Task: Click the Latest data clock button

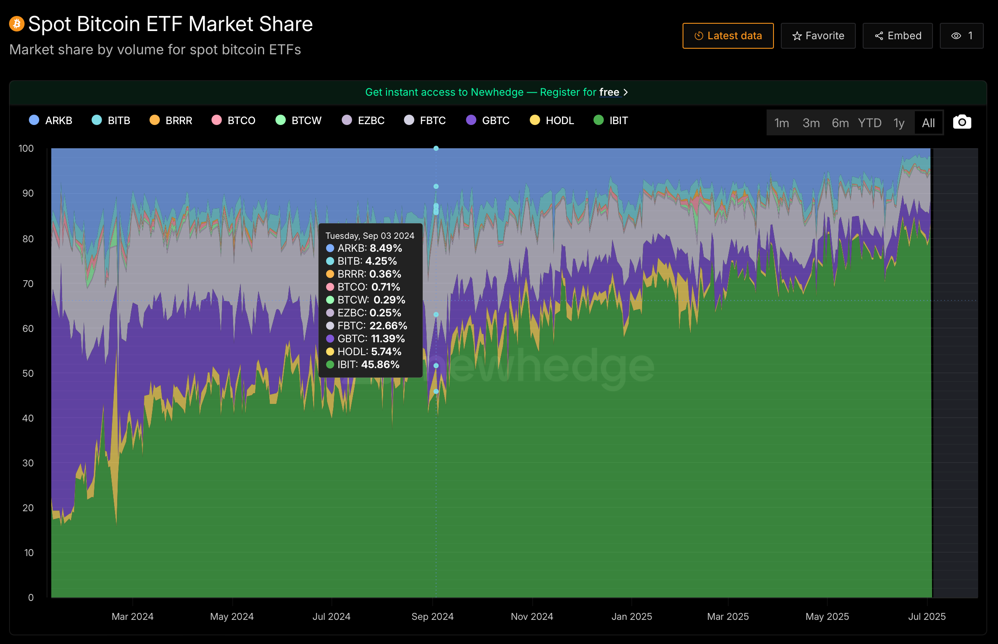Action: pos(728,36)
